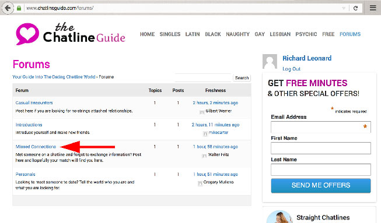Viewport: 381px width, 223px height.
Task: Click the Log Out link
Action: click(x=291, y=69)
